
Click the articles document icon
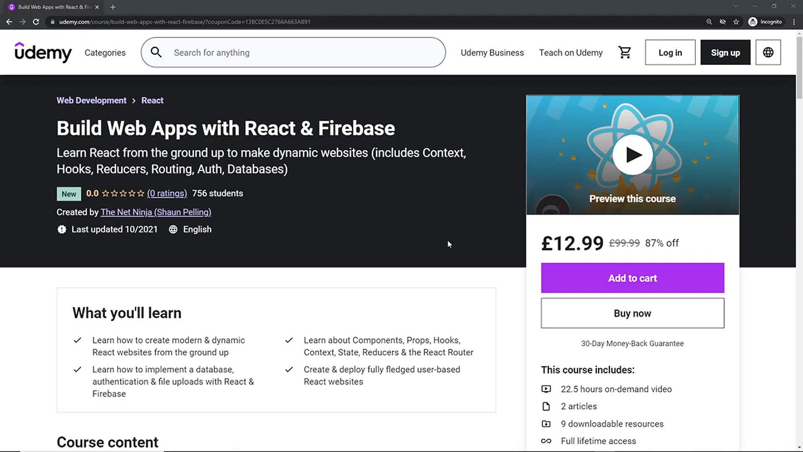click(546, 406)
